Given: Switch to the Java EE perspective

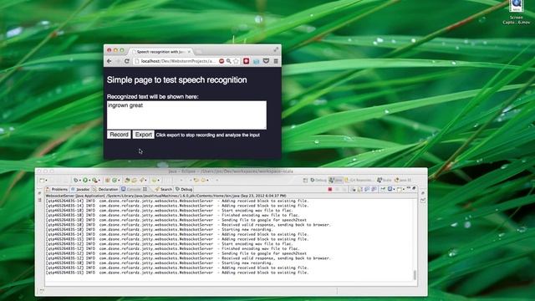Looking at the screenshot, I should pos(403,181).
